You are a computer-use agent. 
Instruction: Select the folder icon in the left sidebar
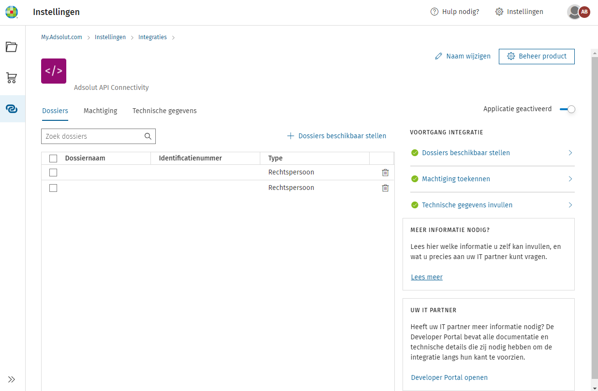pos(12,46)
